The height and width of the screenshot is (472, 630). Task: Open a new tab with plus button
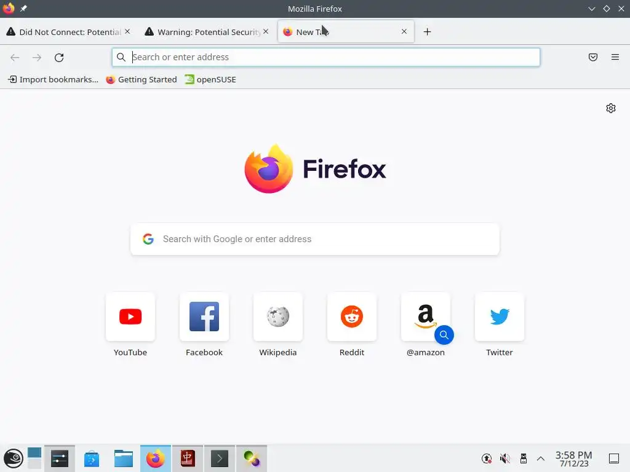click(x=427, y=32)
